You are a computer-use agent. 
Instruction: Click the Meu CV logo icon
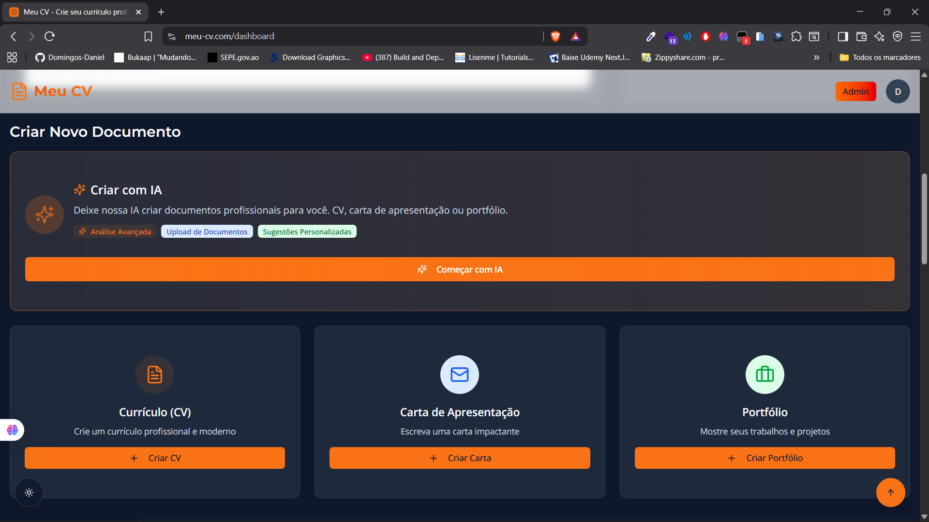(19, 91)
